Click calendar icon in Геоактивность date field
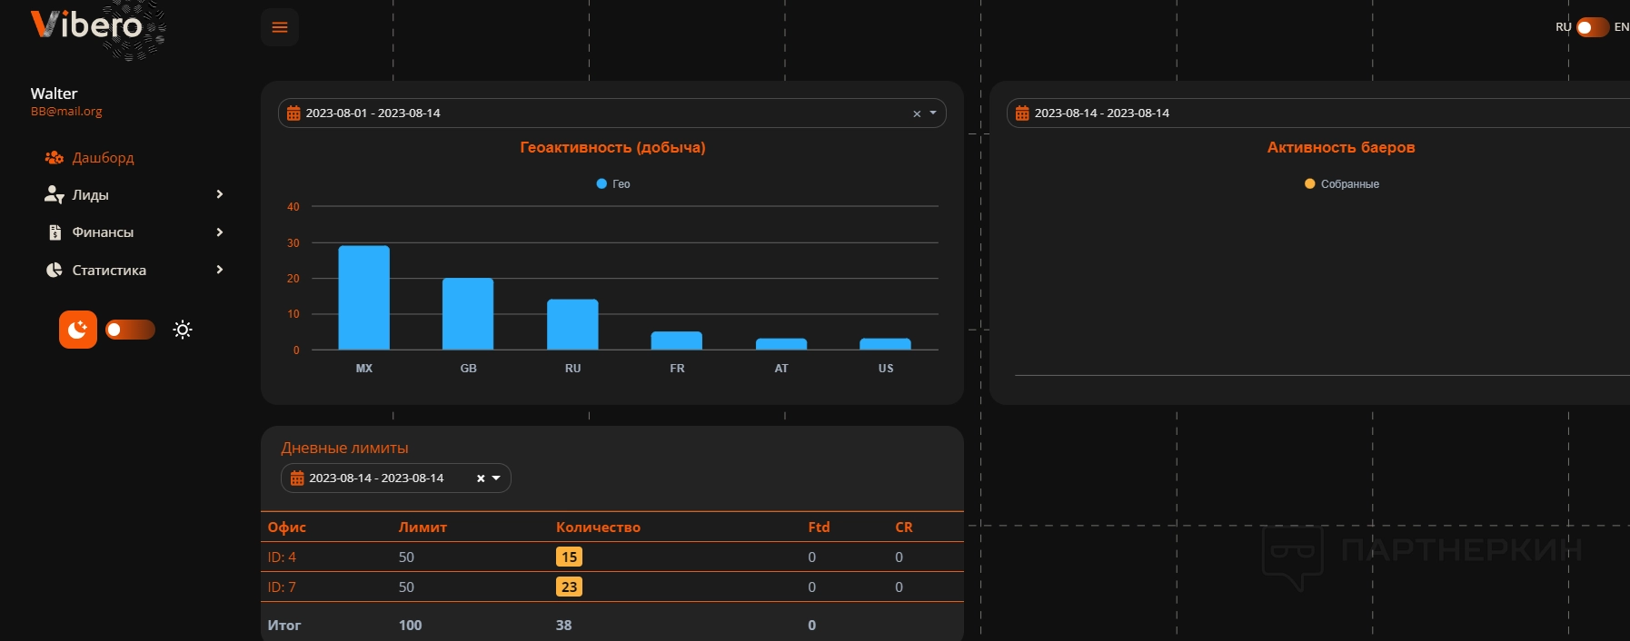The width and height of the screenshot is (1630, 641). click(293, 113)
